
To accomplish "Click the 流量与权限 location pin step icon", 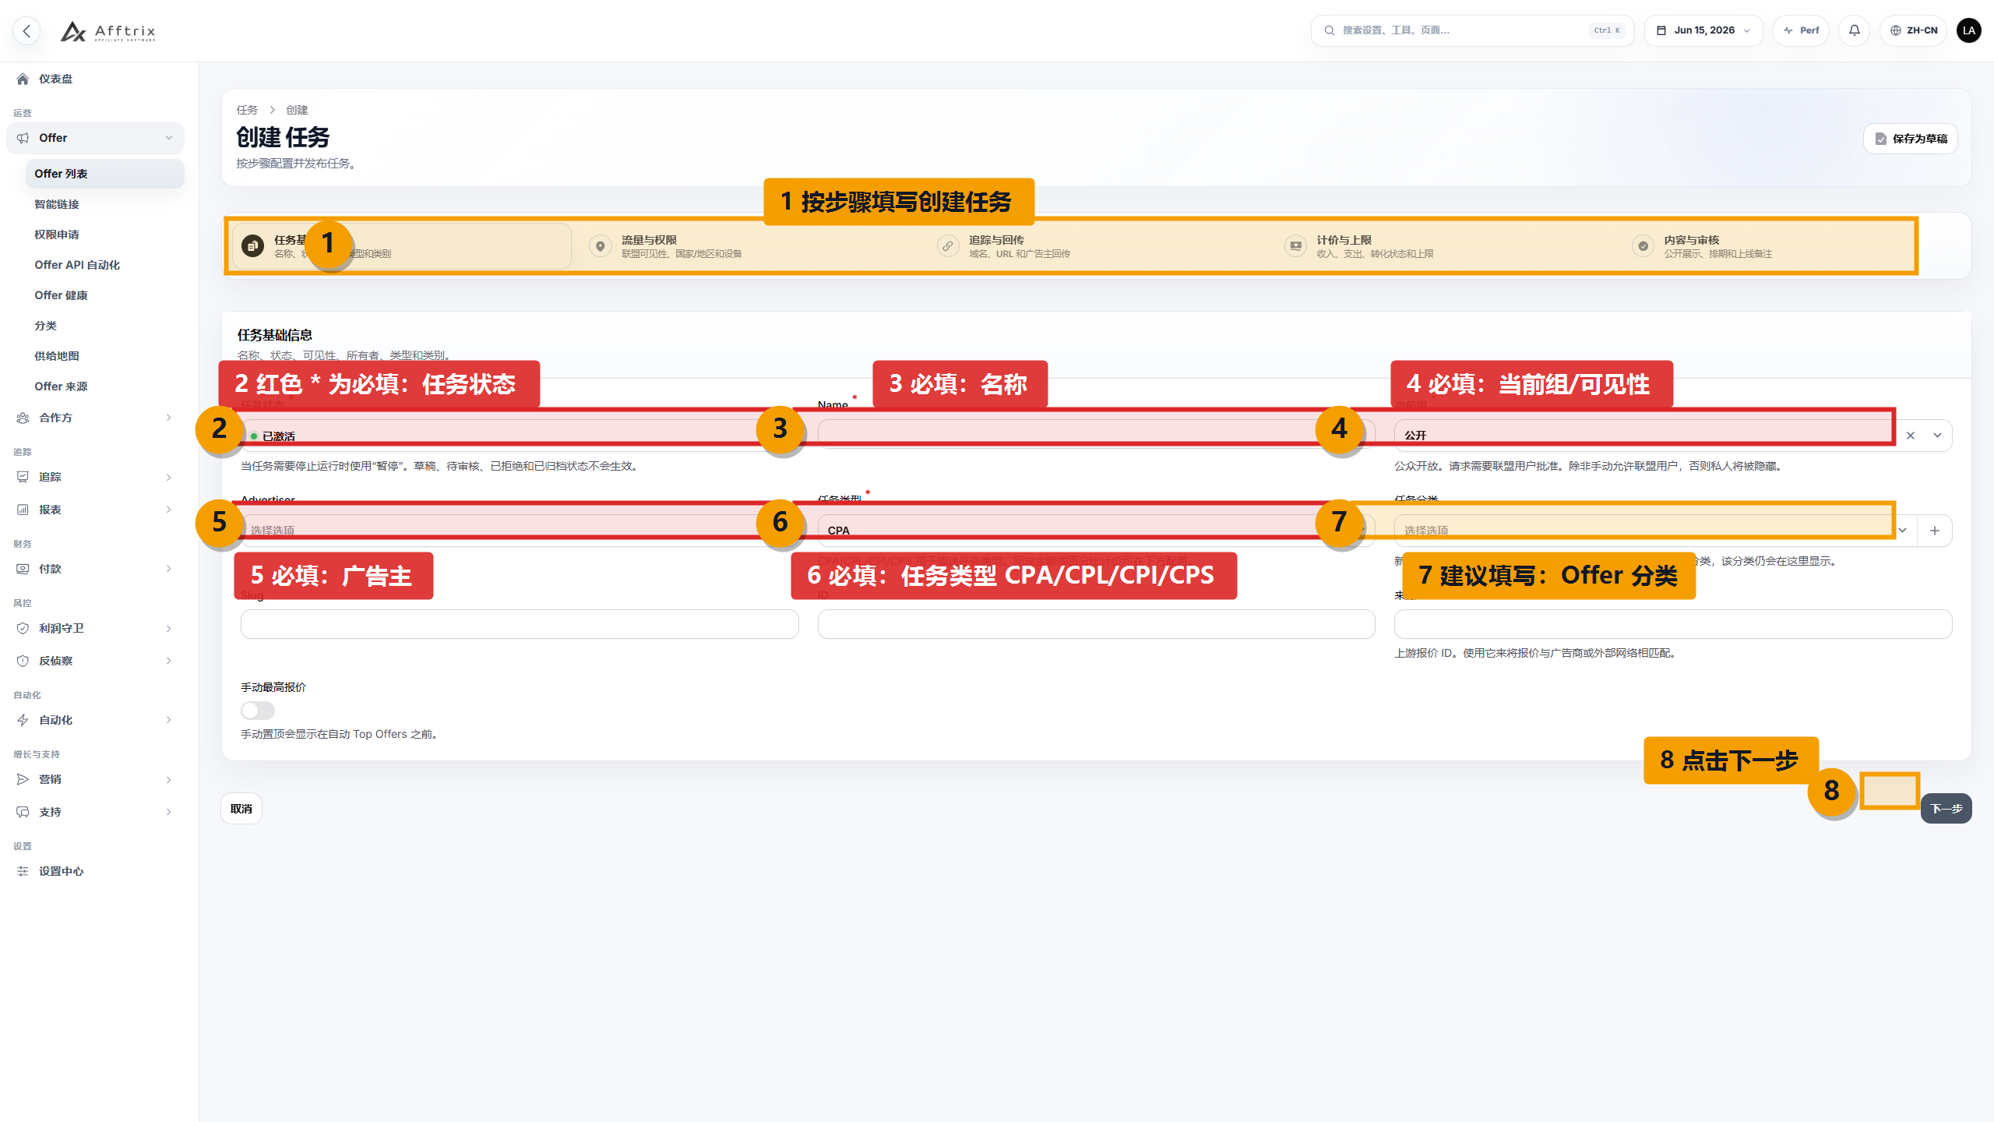I will 601,246.
